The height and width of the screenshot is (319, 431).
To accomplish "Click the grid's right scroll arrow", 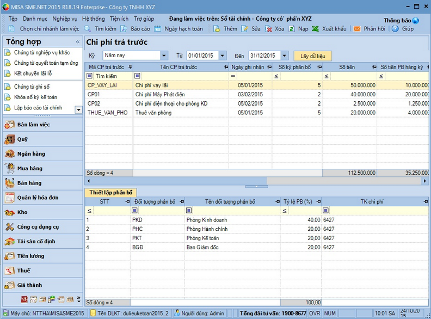I will pyautogui.click(x=425, y=181).
